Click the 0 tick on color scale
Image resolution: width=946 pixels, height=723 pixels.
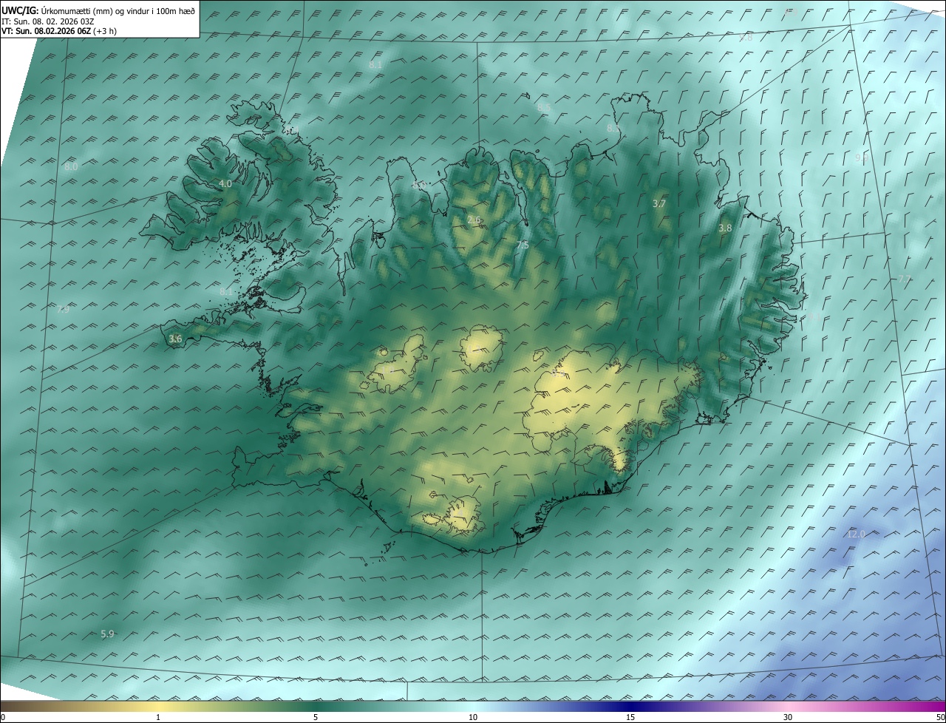coord(3,717)
